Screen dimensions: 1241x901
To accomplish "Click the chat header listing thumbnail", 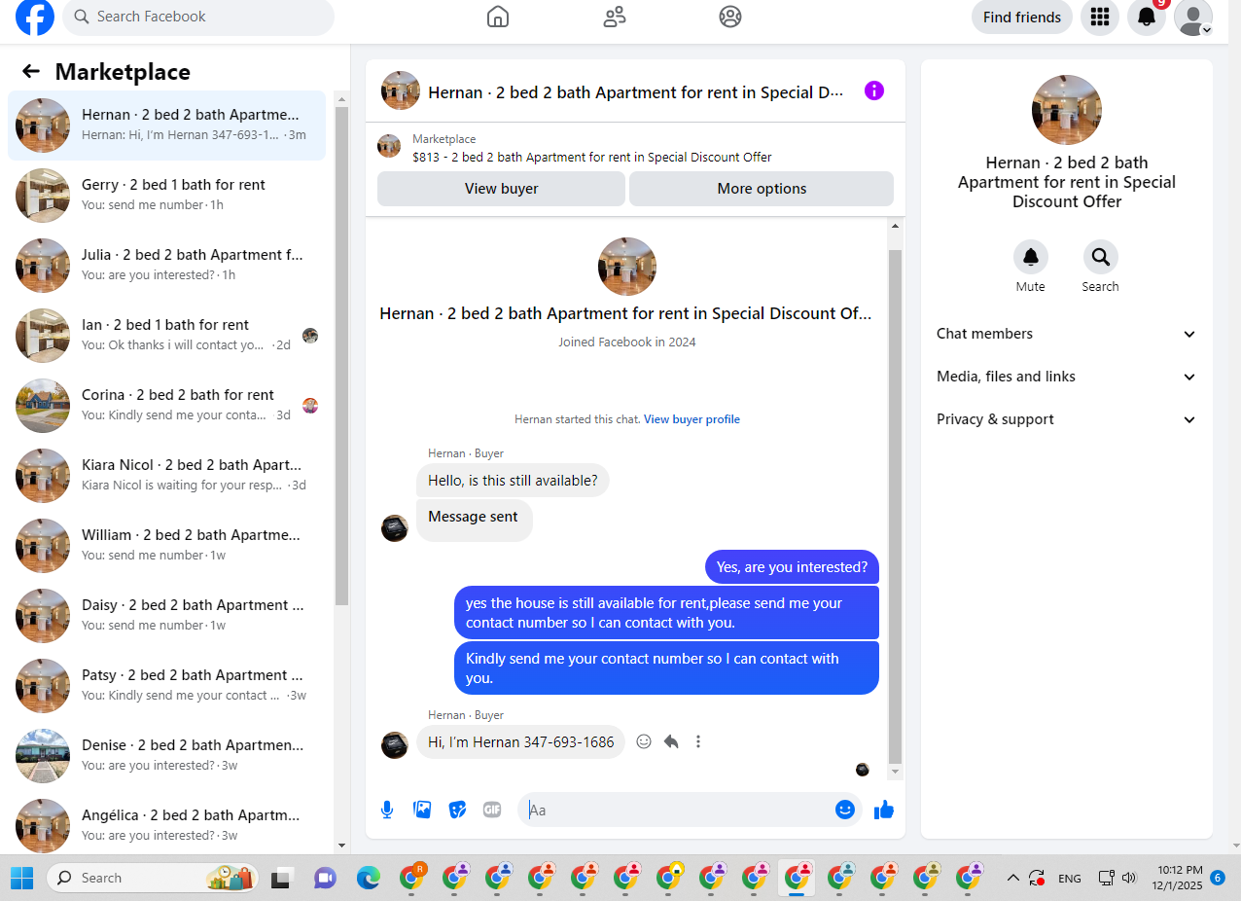I will tap(401, 90).
